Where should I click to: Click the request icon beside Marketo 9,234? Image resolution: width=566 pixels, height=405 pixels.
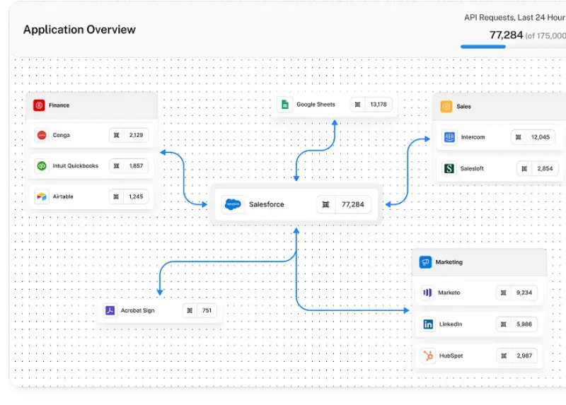tap(504, 293)
